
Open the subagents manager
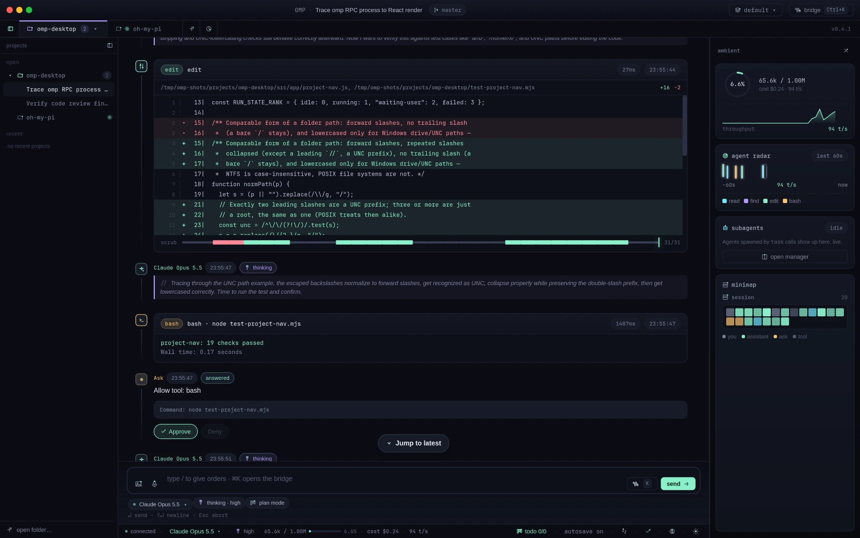click(x=785, y=257)
